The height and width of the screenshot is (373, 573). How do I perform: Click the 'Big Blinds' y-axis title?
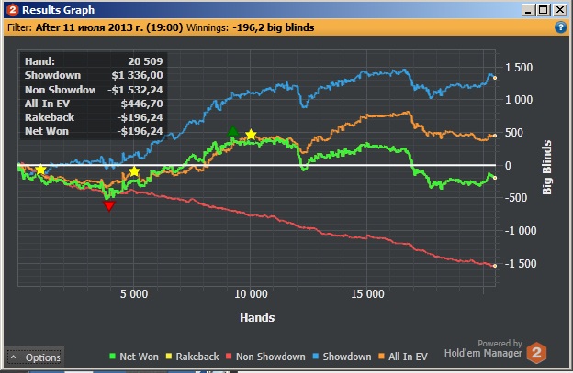tap(546, 168)
